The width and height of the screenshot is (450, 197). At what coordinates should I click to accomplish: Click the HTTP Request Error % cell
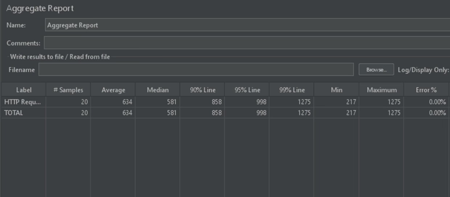(x=437, y=102)
